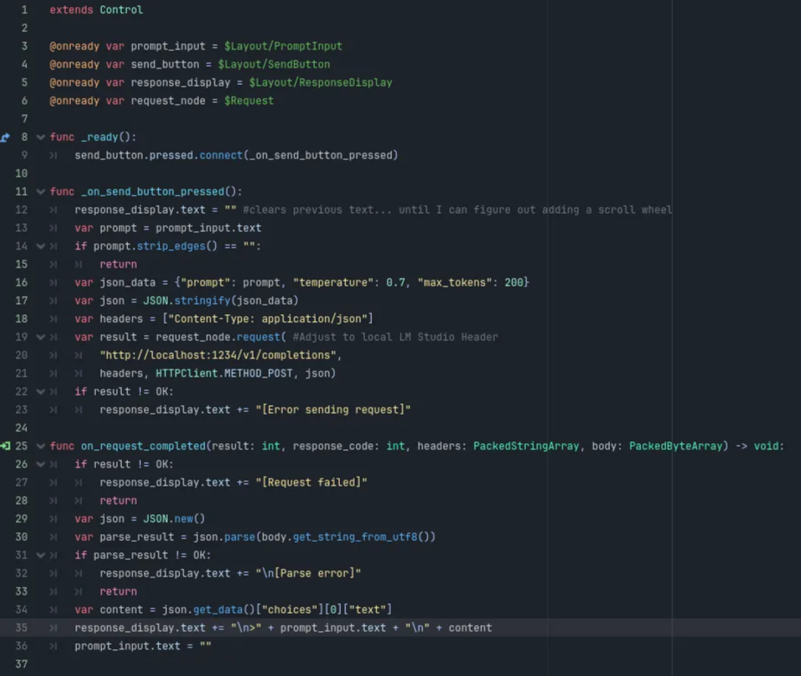The width and height of the screenshot is (801, 676).
Task: Collapse the _ready function fold arrow
Action: pyautogui.click(x=40, y=137)
